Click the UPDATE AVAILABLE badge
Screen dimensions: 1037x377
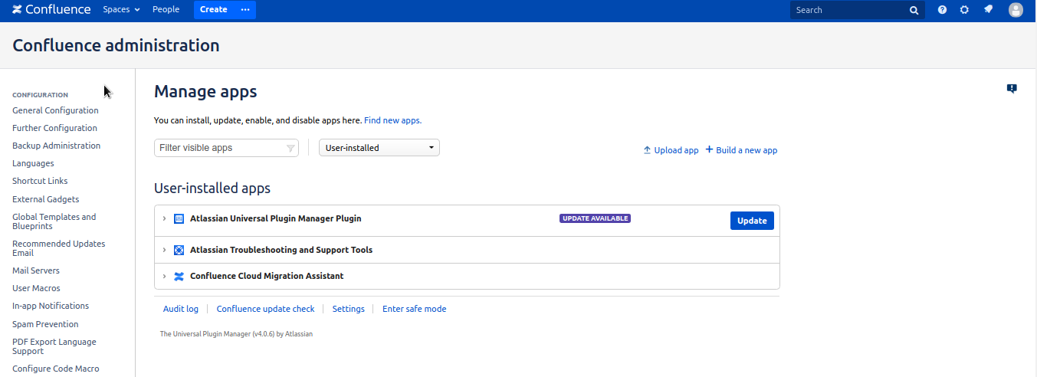pyautogui.click(x=595, y=218)
